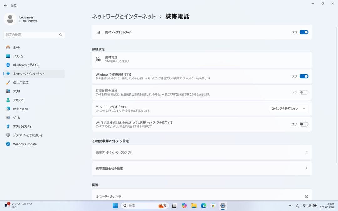Image resolution: width=338 pixels, height=211 pixels.
Task: Click the 携帯電話 SIM insertion entry
Action: click(x=202, y=59)
